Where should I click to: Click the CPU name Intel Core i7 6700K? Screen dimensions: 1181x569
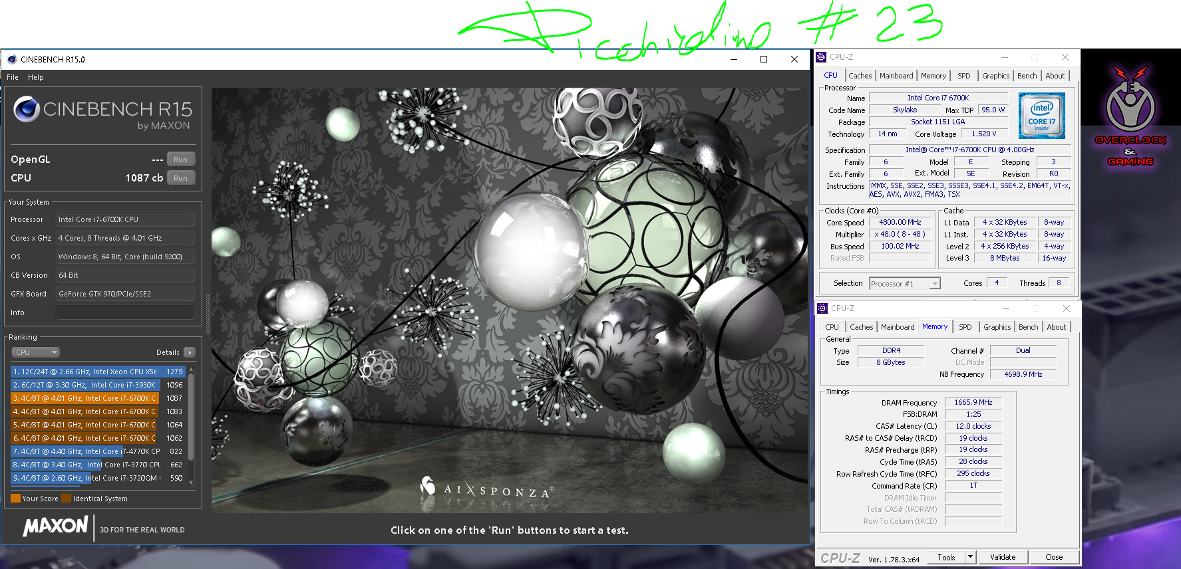[x=938, y=98]
